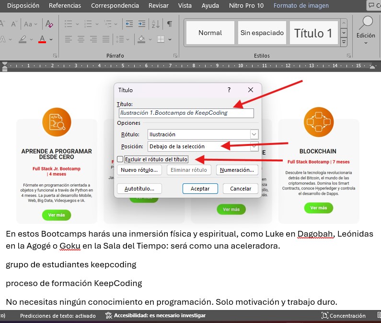Expand the font color dropdown arrow
The height and width of the screenshot is (323, 381).
[51, 39]
